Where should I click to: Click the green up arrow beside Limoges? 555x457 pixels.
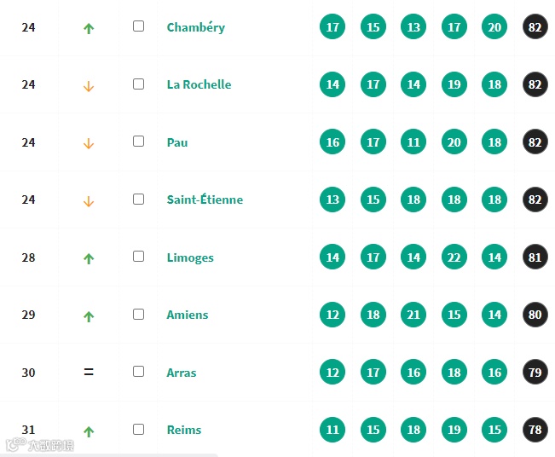89,258
